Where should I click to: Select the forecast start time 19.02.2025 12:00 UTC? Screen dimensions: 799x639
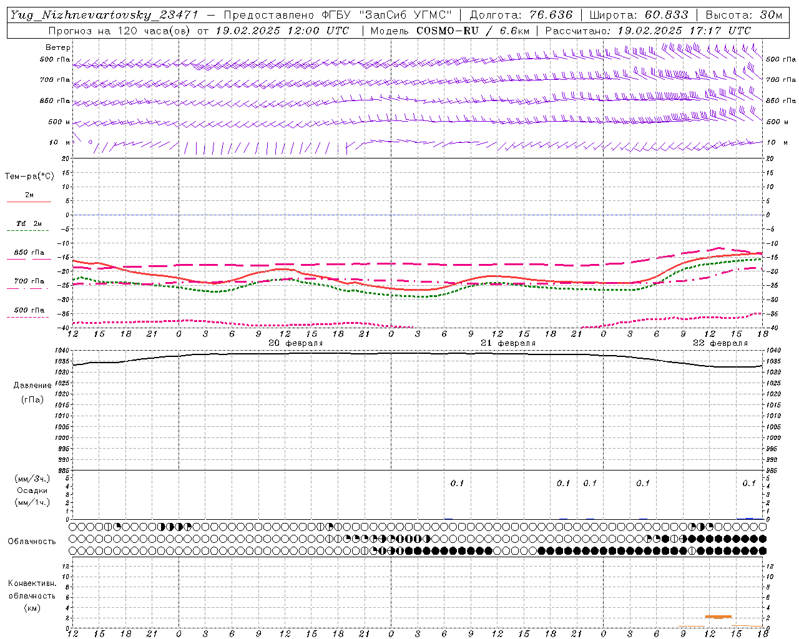pos(282,31)
